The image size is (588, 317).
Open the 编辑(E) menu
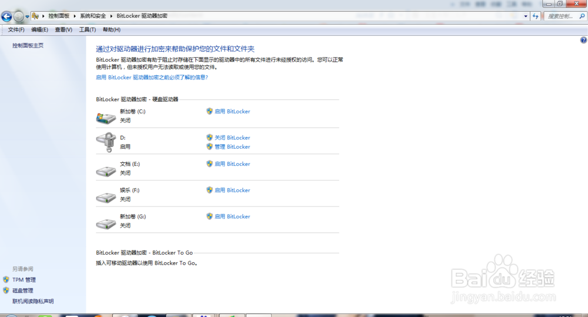[39, 29]
